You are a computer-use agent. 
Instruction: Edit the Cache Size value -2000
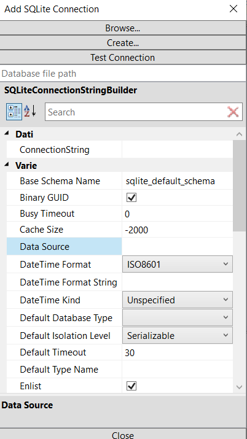(178, 230)
